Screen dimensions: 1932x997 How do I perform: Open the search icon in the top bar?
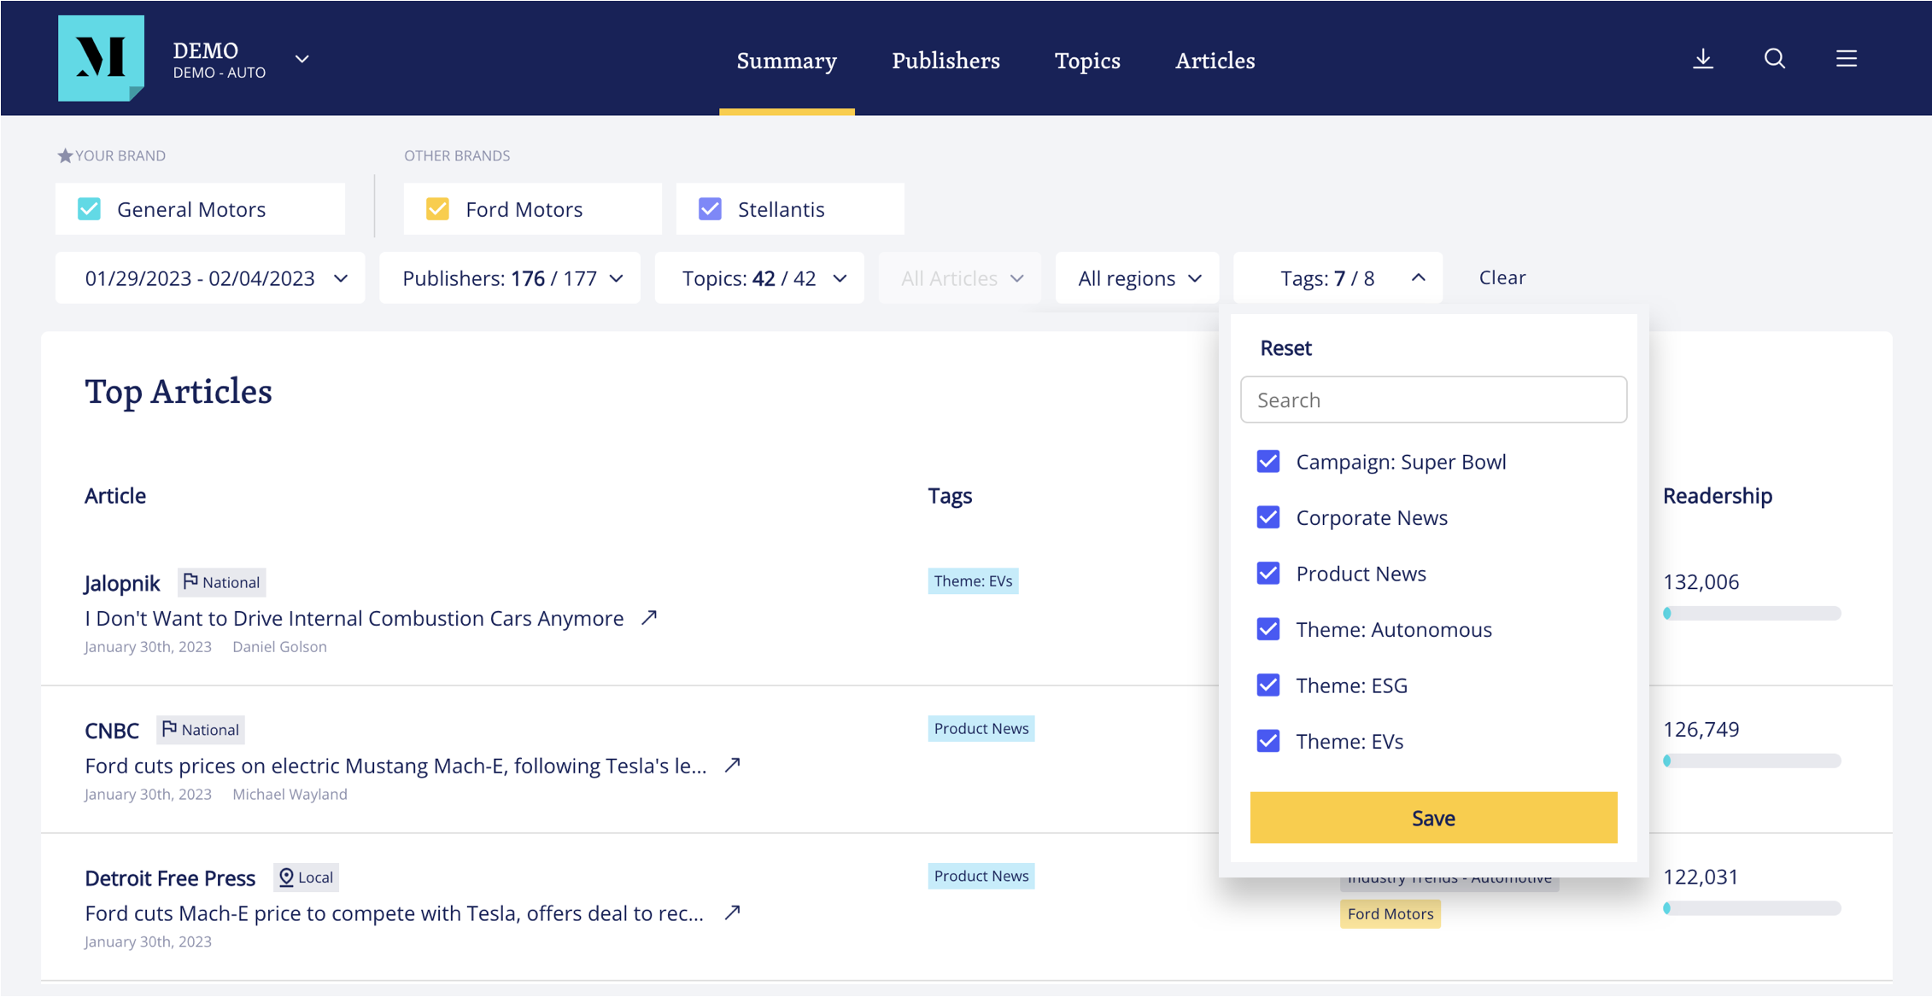point(1774,58)
